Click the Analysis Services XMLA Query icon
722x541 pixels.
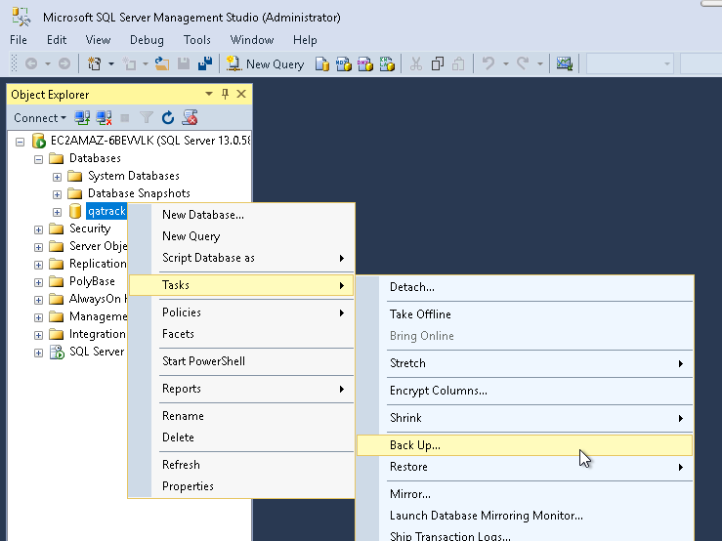click(387, 64)
